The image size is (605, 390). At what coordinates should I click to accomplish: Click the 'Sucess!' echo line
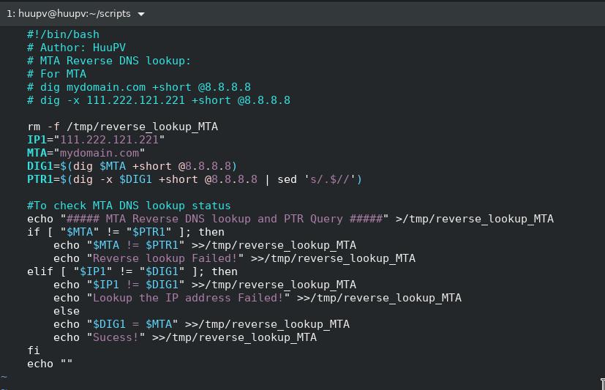tap(185, 337)
